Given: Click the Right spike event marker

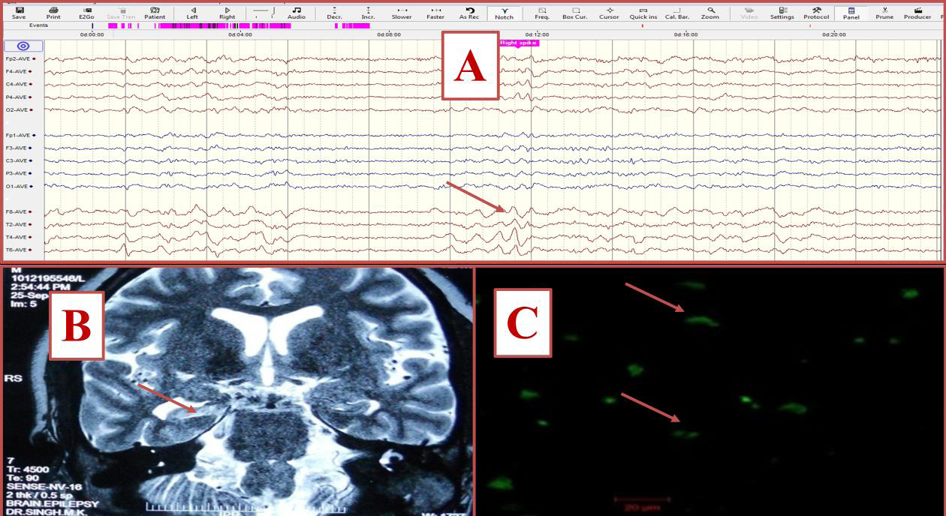Looking at the screenshot, I should click(x=519, y=43).
